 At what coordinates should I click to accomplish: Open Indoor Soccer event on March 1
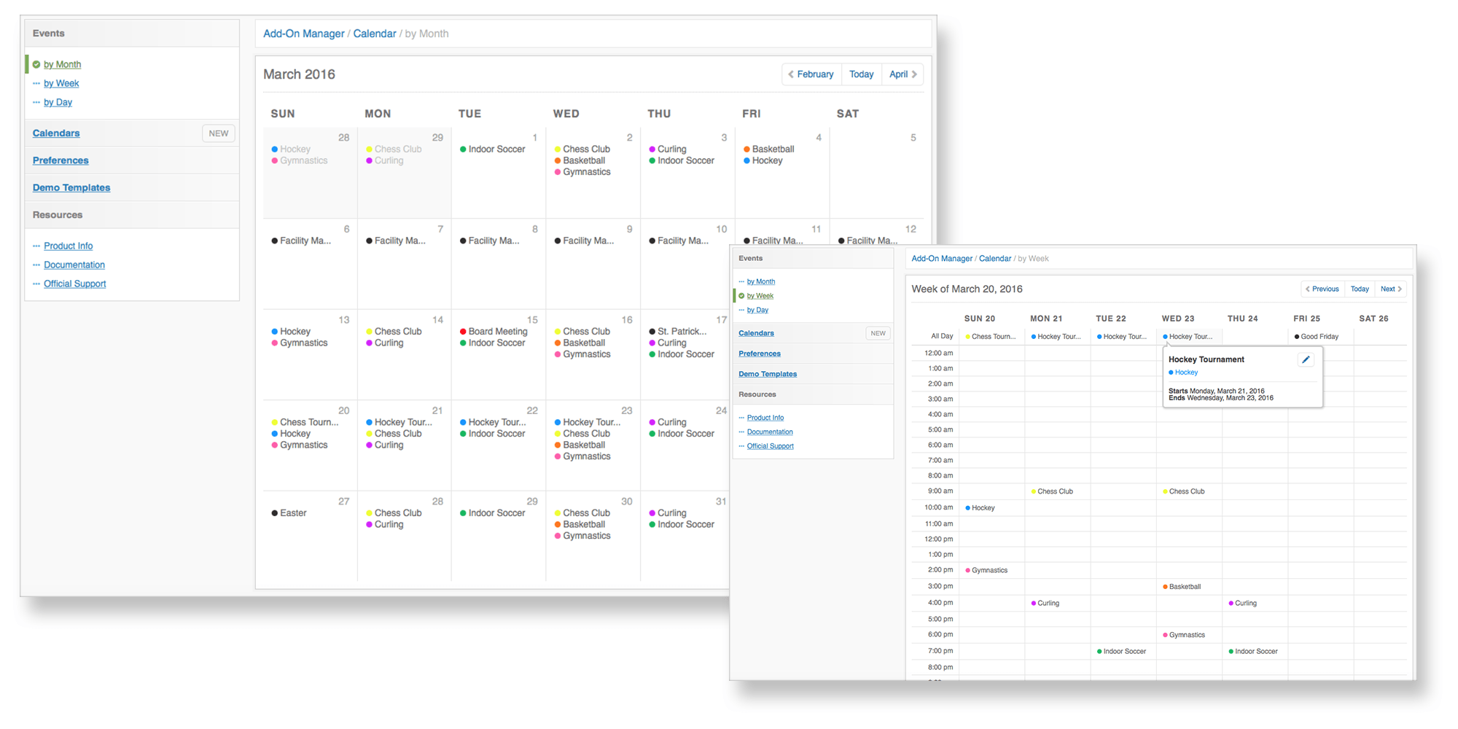[x=493, y=149]
